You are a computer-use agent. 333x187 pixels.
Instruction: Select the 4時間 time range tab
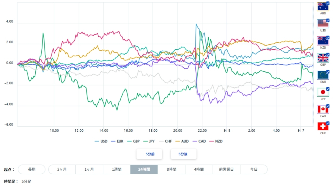click(199, 169)
